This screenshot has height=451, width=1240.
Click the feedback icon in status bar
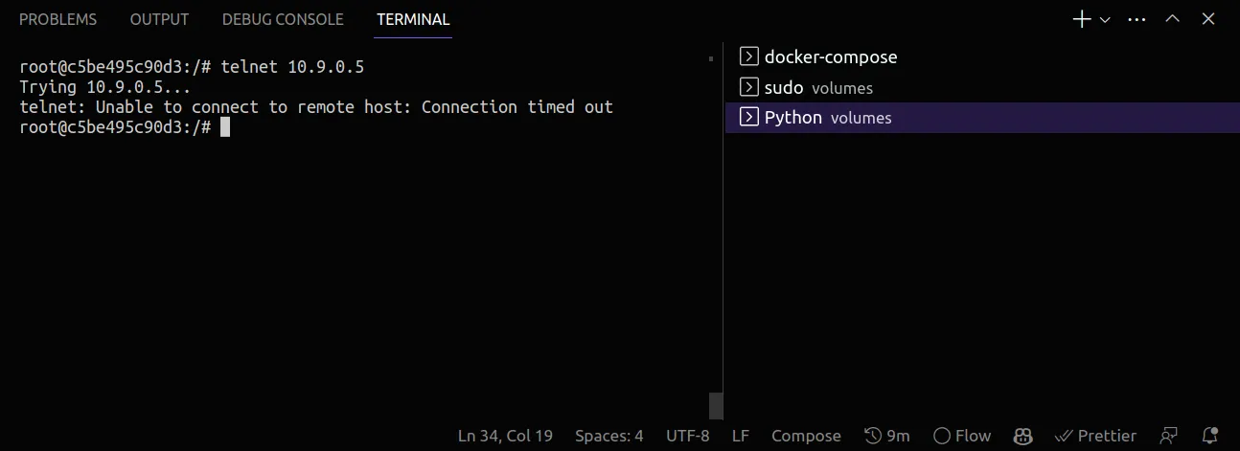pyautogui.click(x=1168, y=436)
